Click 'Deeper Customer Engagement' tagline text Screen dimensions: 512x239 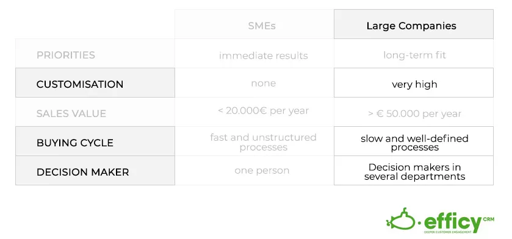pyautogui.click(x=448, y=232)
